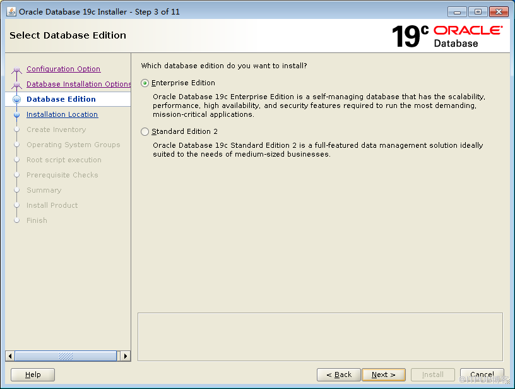The height and width of the screenshot is (389, 515).
Task: Click the Enterprise Edition description text
Action: click(x=319, y=105)
